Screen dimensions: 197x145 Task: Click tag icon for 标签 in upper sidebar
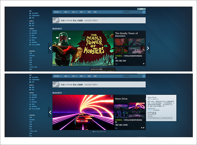point(30,18)
